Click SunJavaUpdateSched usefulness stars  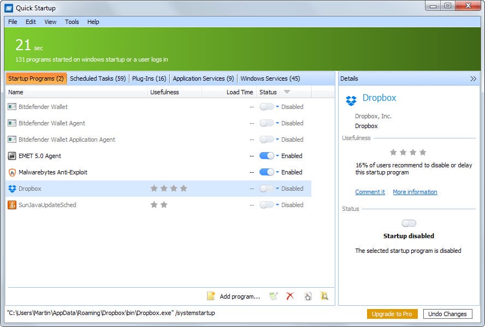159,205
